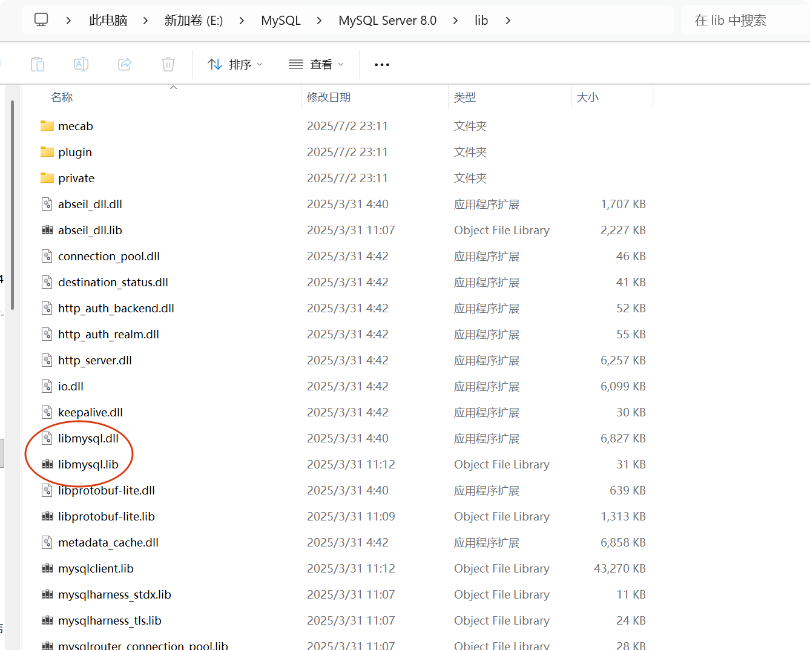Click Object File Library type of abseil_dll.lib
The image size is (810, 650).
pyautogui.click(x=502, y=230)
